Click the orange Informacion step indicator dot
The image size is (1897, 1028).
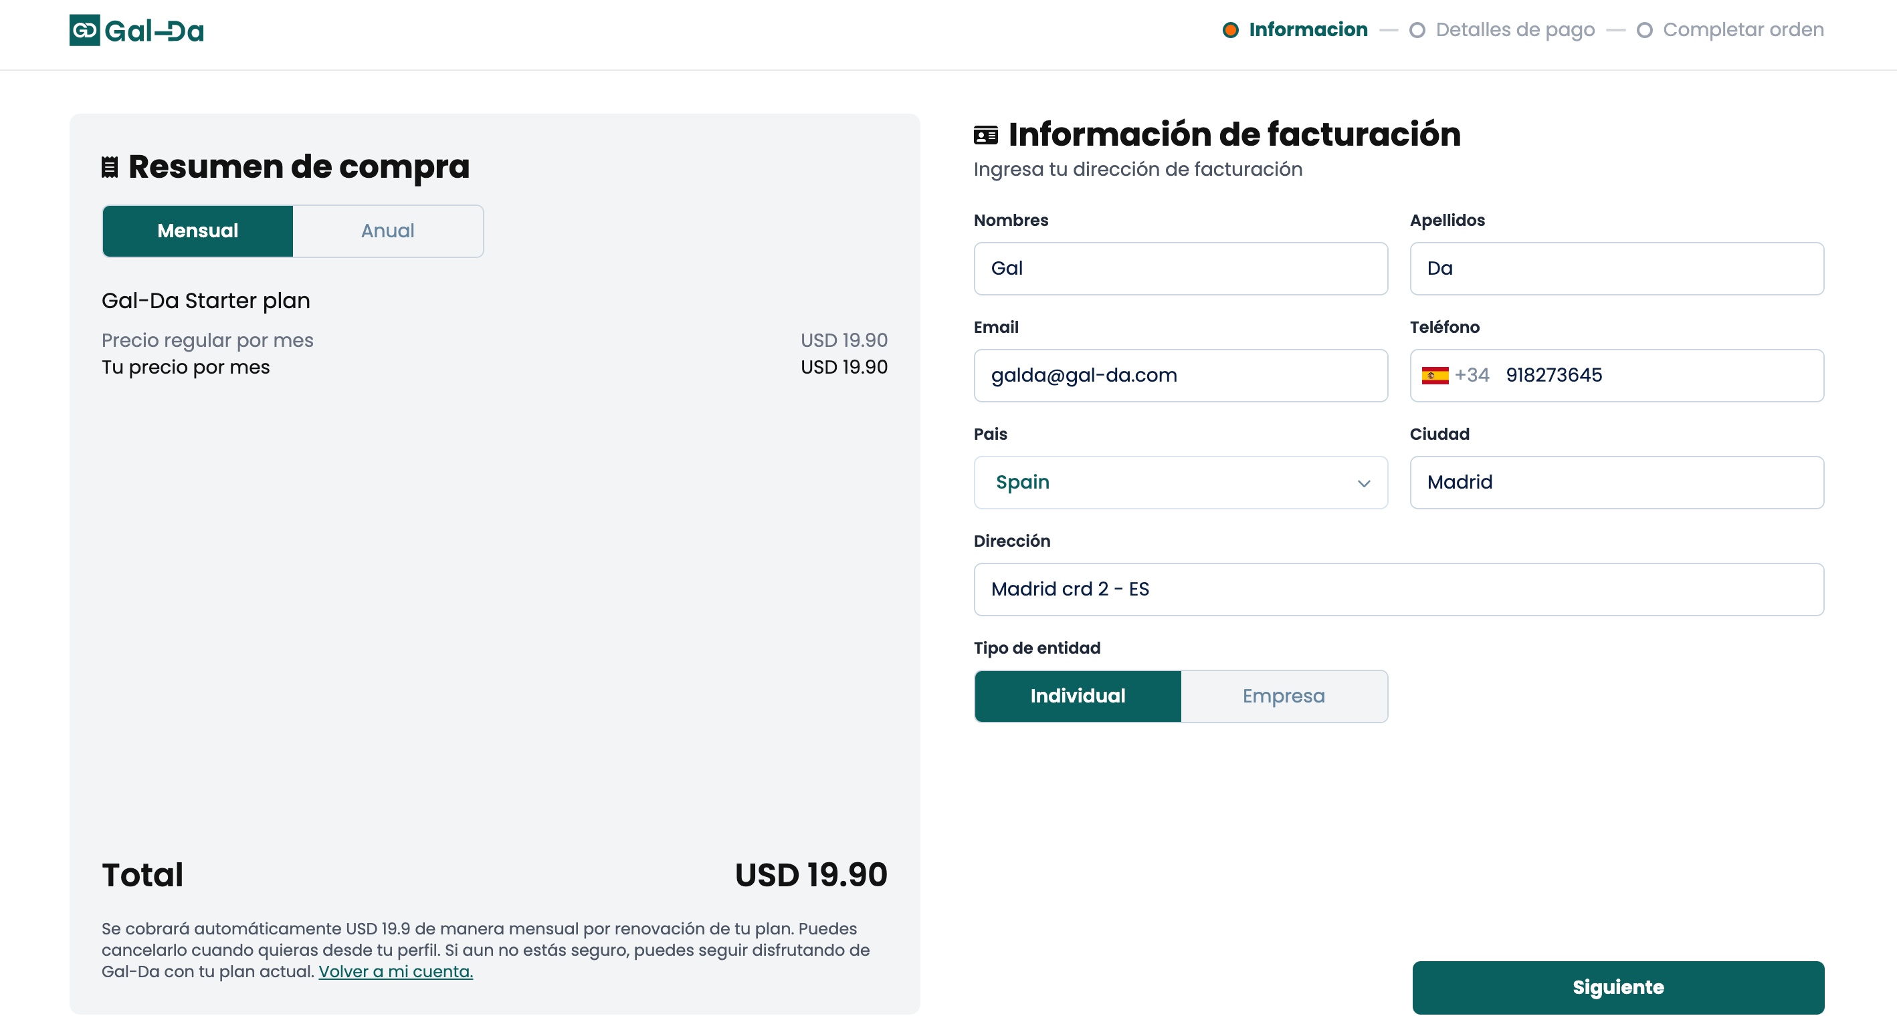(x=1230, y=30)
